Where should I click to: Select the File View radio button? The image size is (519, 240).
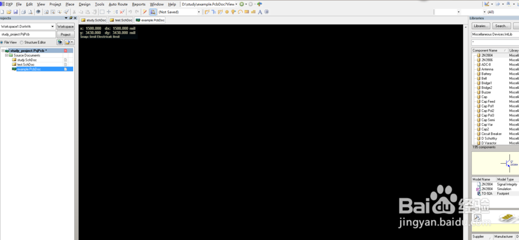pyautogui.click(x=2, y=43)
